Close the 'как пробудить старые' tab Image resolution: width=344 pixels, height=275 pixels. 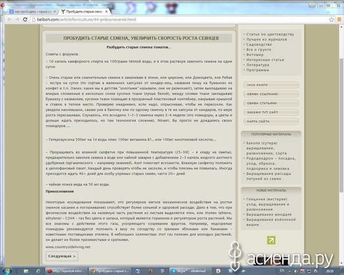point(55,11)
